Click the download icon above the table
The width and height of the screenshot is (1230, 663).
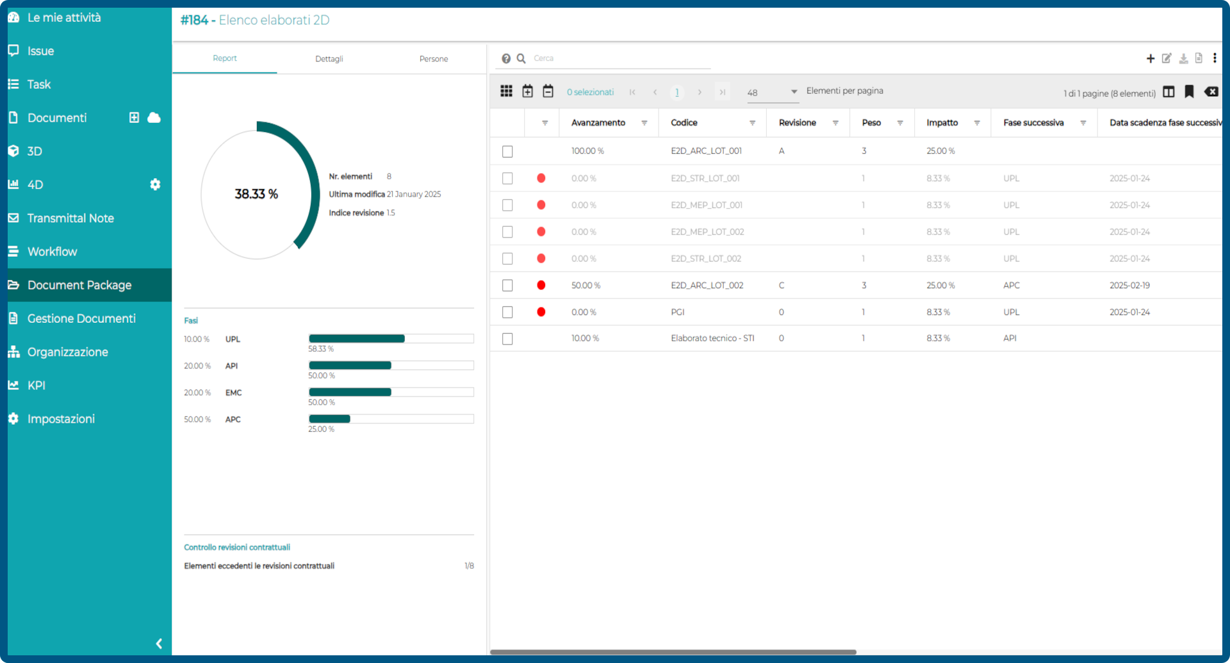[x=1183, y=58]
